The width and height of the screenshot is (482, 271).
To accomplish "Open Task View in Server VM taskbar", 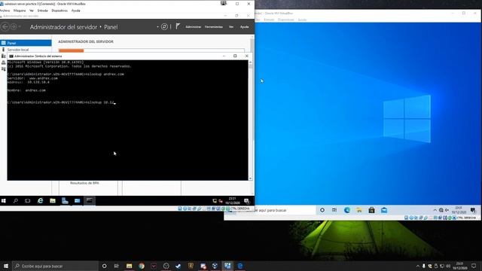I will [28, 201].
